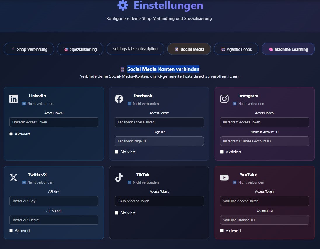Click the Instagram card title
This screenshot has width=320, height=249.
pyautogui.click(x=248, y=96)
